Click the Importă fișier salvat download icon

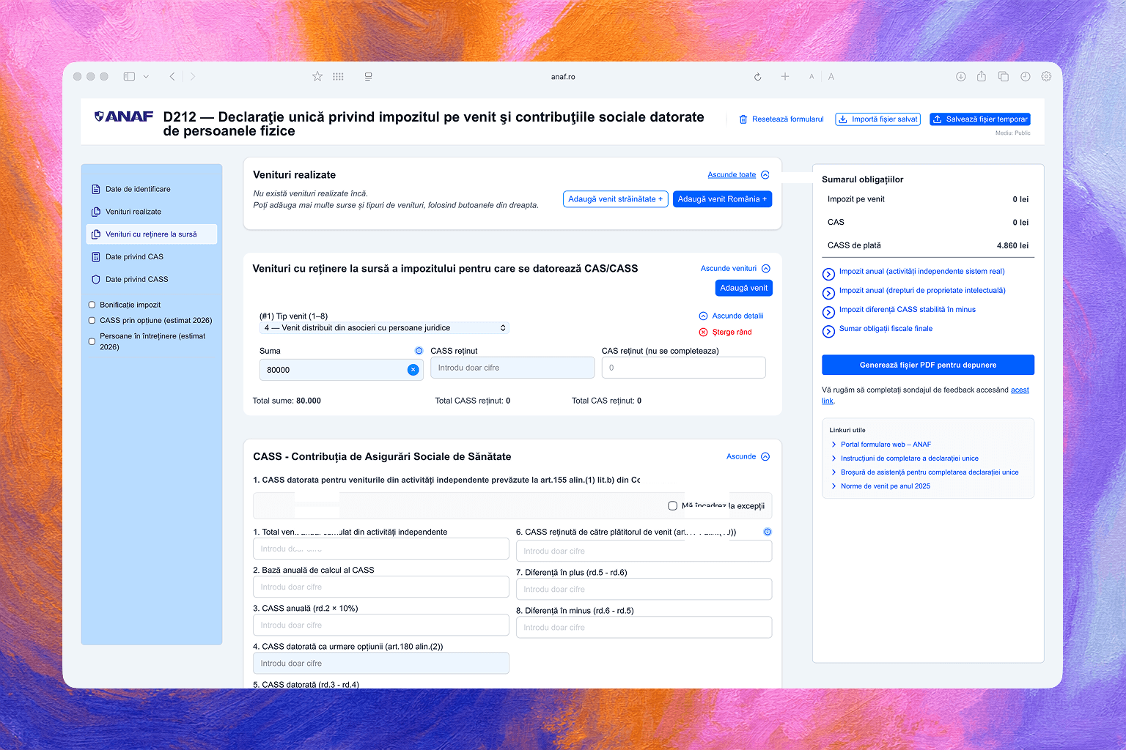[843, 119]
